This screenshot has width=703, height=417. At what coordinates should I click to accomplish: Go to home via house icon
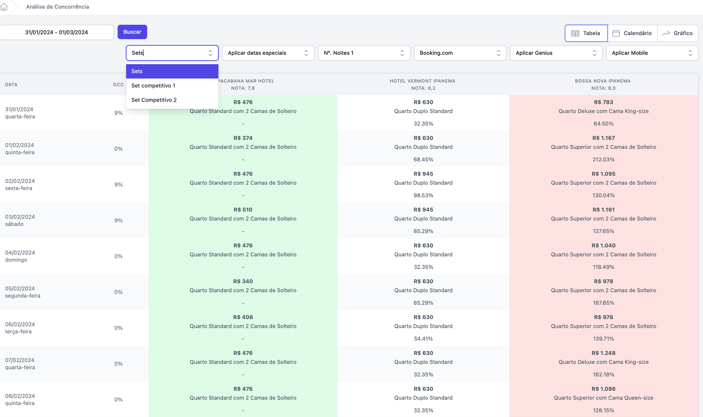tap(4, 7)
